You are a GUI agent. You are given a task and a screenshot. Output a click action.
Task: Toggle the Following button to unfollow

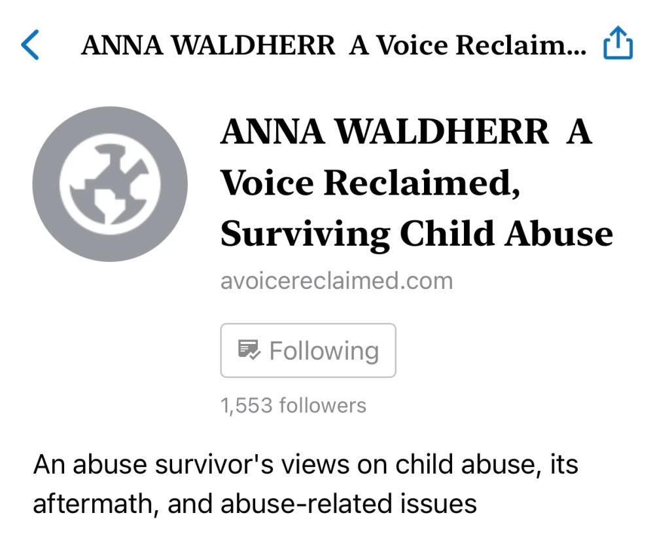pyautogui.click(x=308, y=350)
